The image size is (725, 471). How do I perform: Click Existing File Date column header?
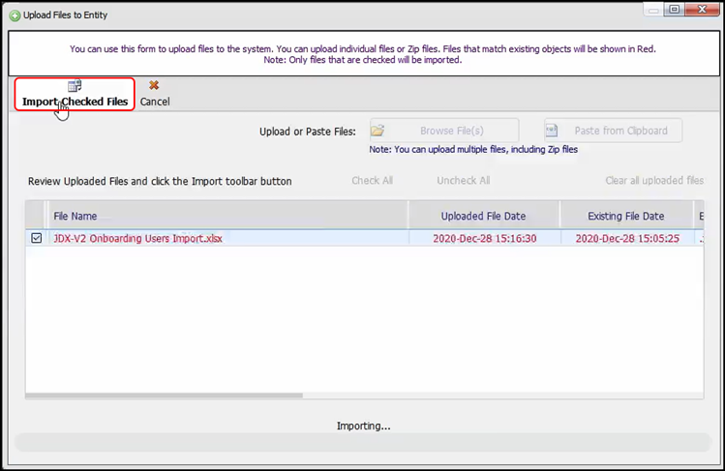point(625,217)
